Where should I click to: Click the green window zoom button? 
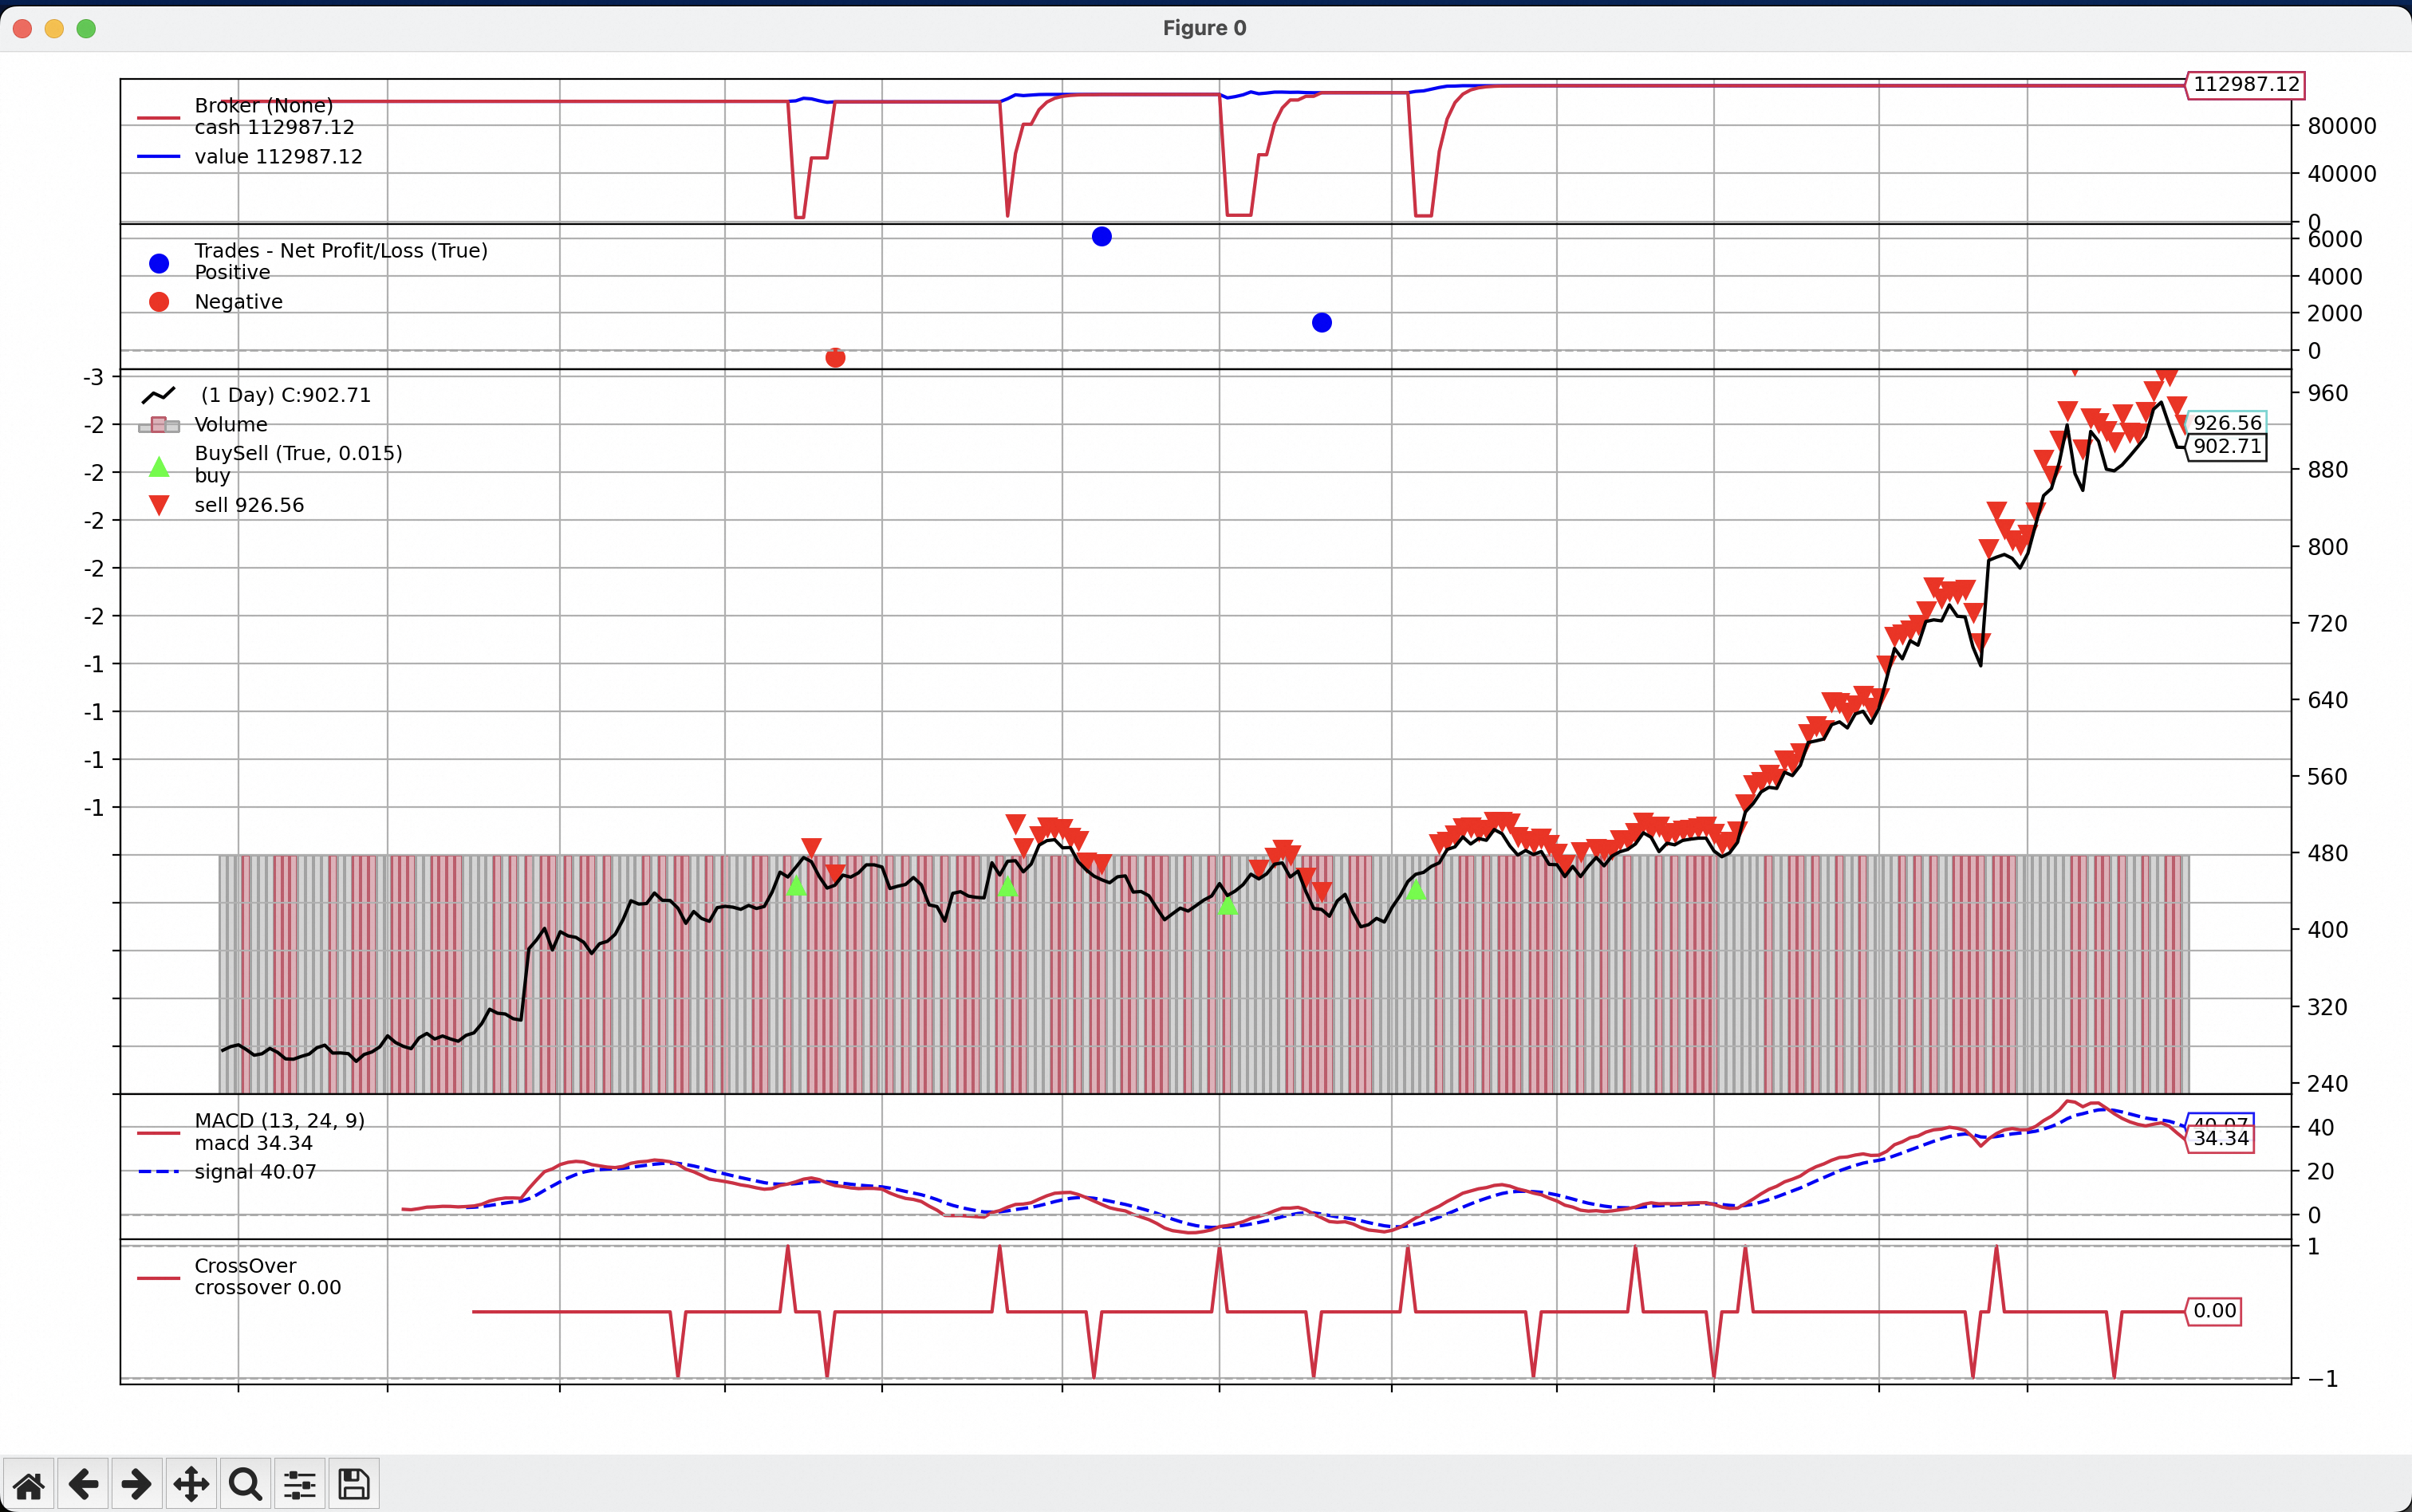(86, 28)
